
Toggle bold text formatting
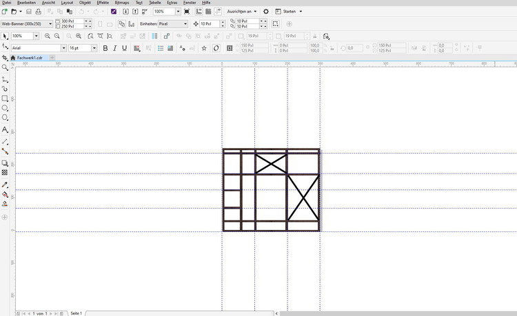105,48
